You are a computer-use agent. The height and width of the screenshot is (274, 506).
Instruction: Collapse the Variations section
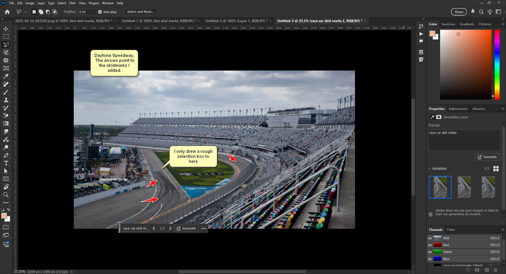click(430, 169)
